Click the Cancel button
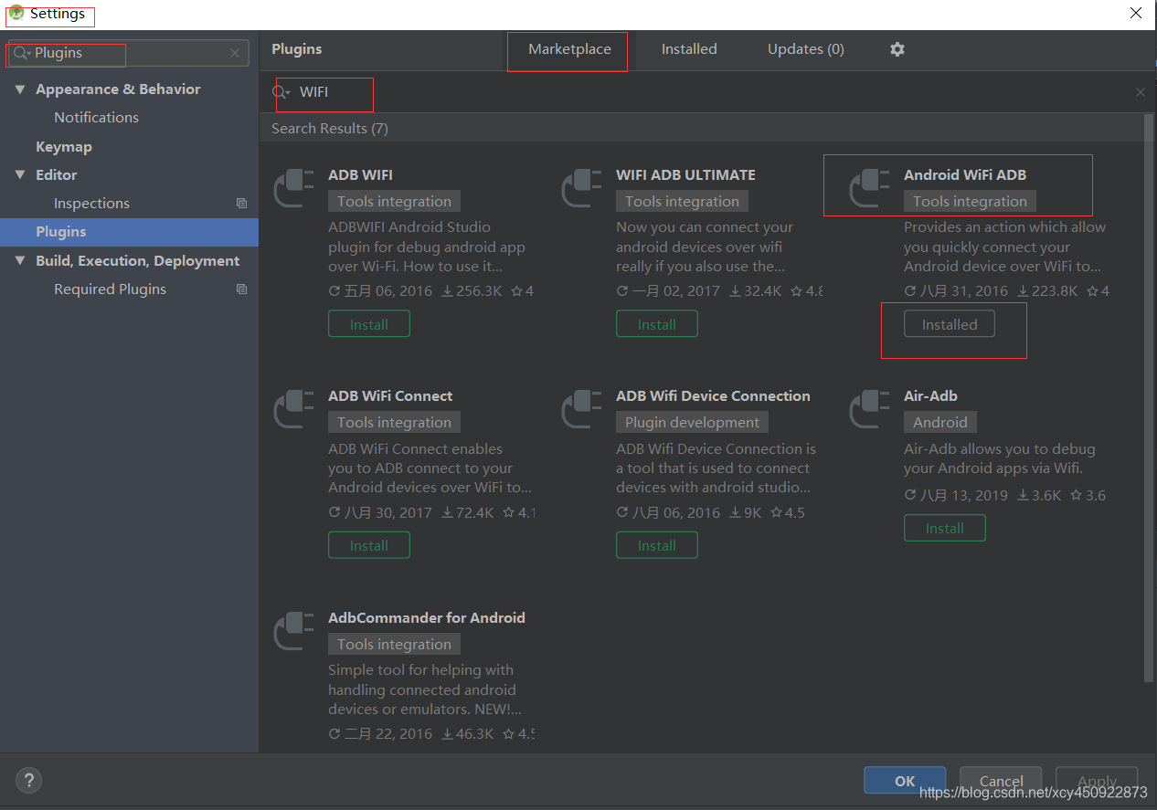1157x810 pixels. tap(1001, 781)
